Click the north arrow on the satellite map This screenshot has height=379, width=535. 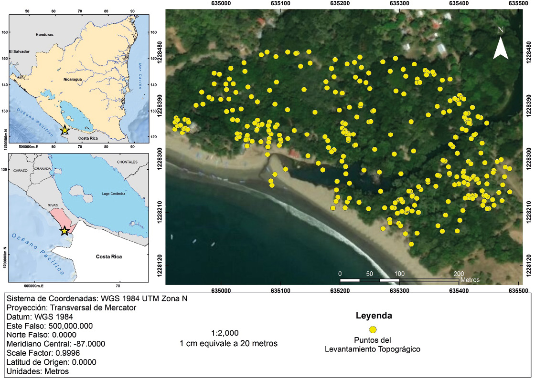pos(500,45)
